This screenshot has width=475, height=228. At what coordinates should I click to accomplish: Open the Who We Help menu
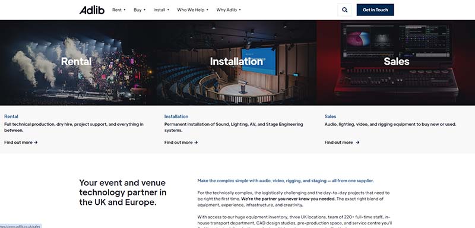pos(192,10)
